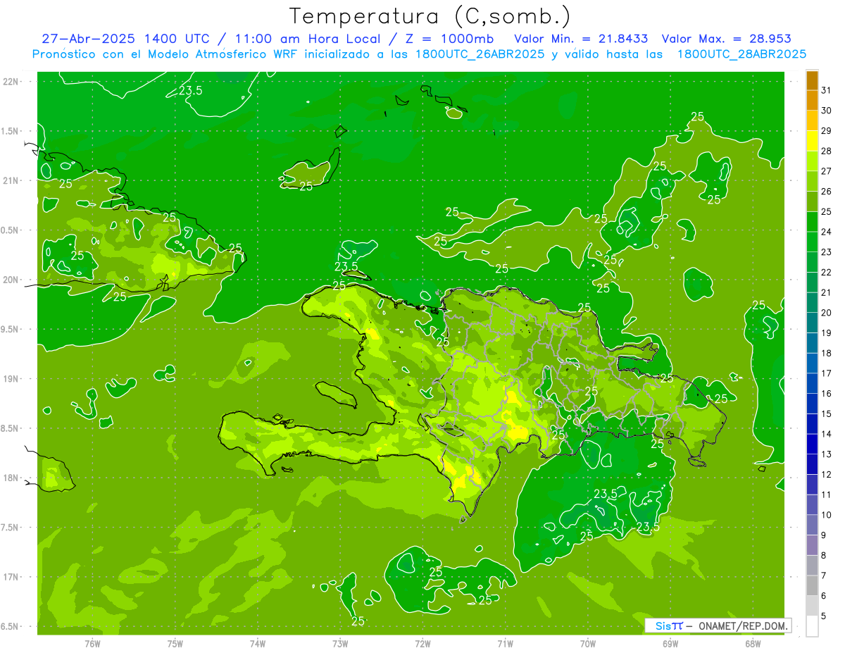Screen dimensions: 845x653
Task: Pick the gray legend swatch between 6 and 7
Action: point(812,585)
